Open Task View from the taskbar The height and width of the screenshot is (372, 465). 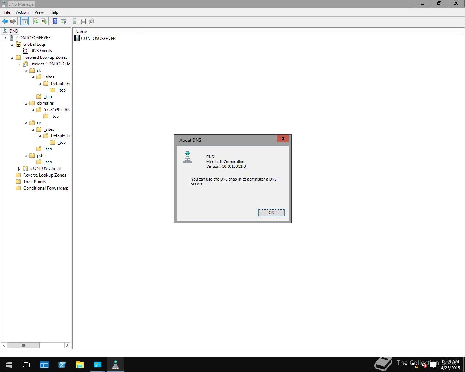click(26, 365)
